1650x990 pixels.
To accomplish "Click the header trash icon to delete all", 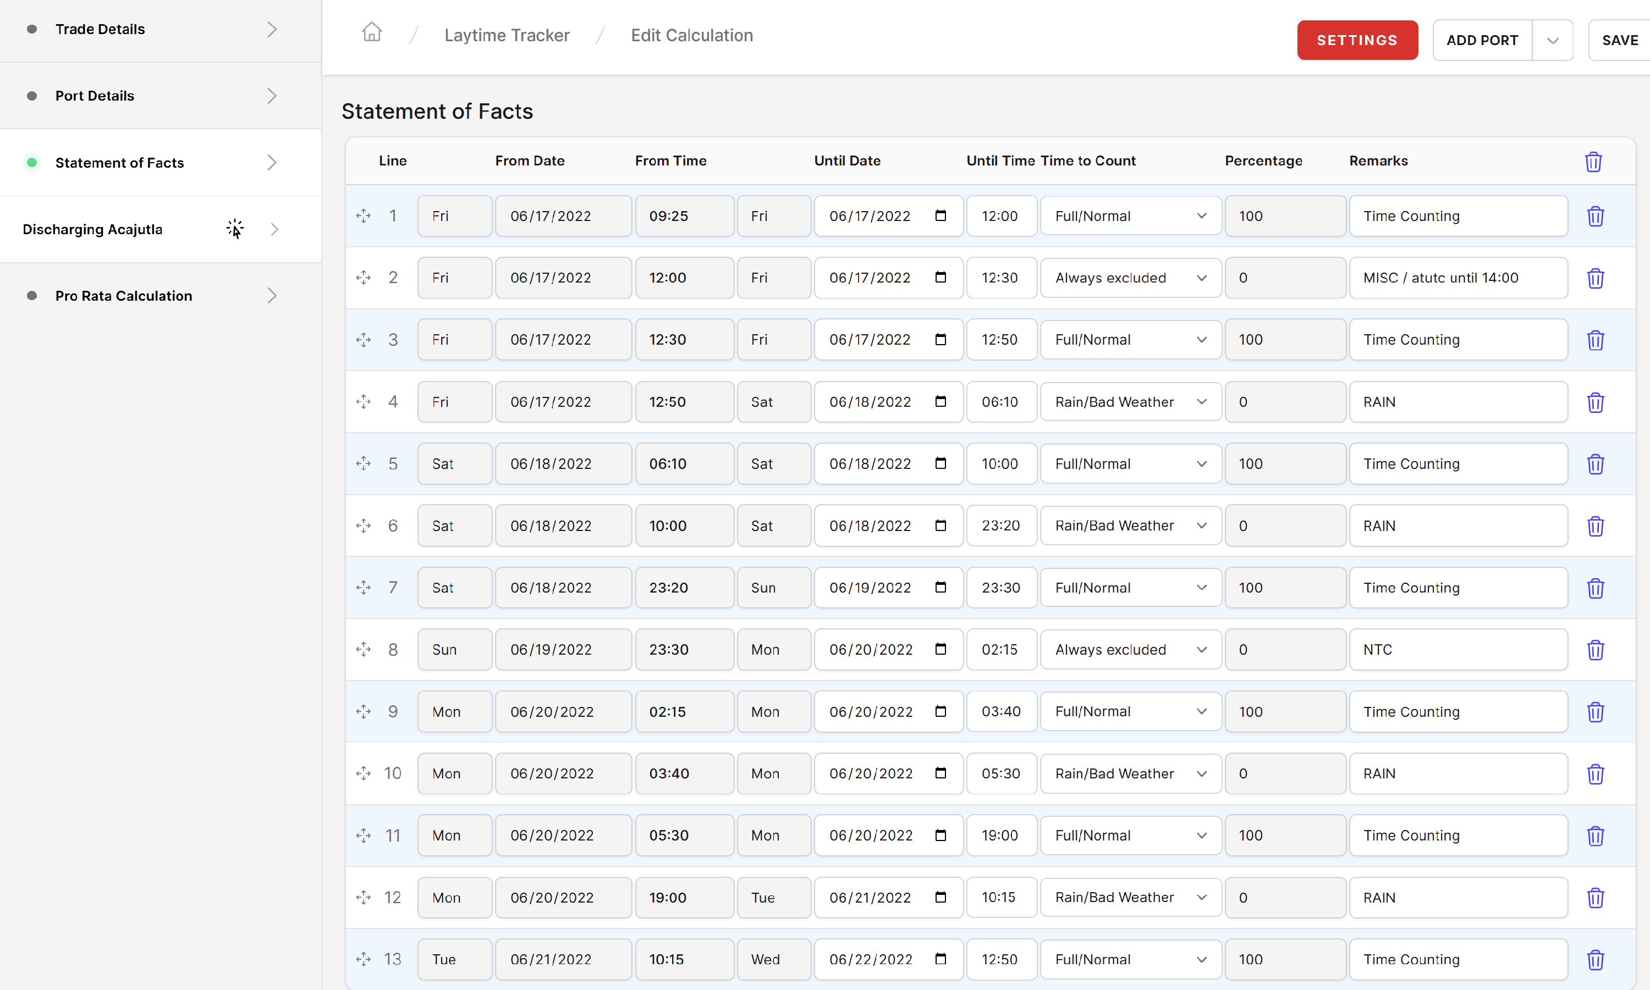I will [x=1593, y=162].
